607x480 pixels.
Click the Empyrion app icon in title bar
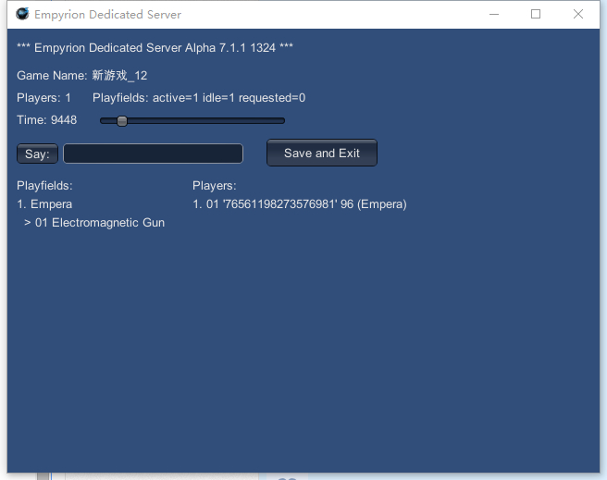coord(22,14)
